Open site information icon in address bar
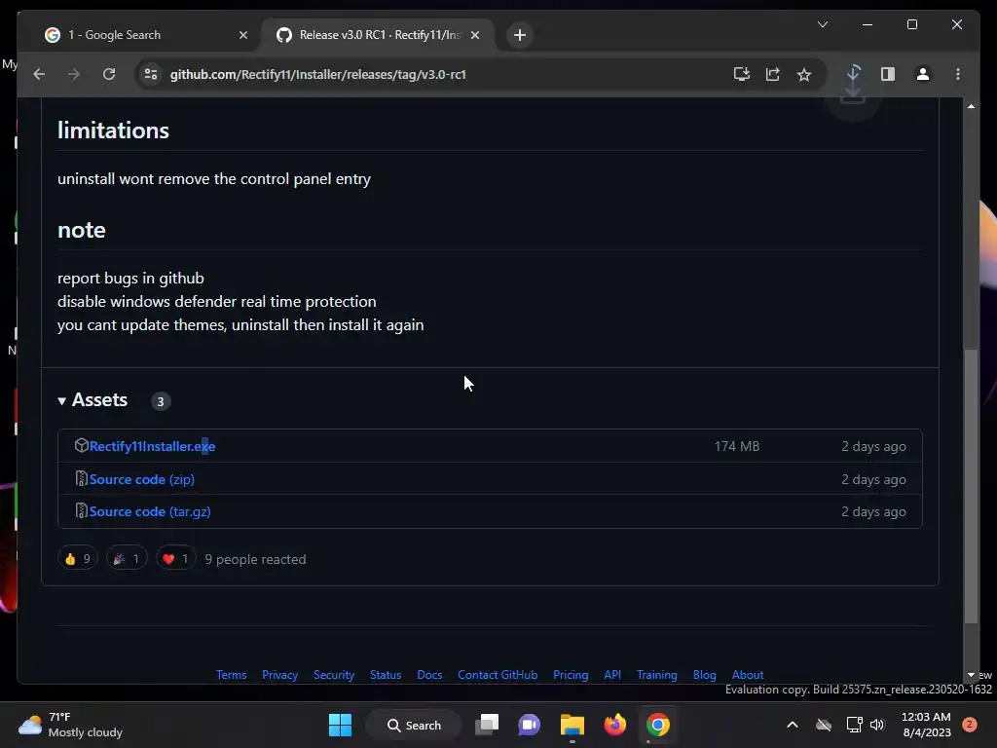The image size is (997, 748). point(151,74)
